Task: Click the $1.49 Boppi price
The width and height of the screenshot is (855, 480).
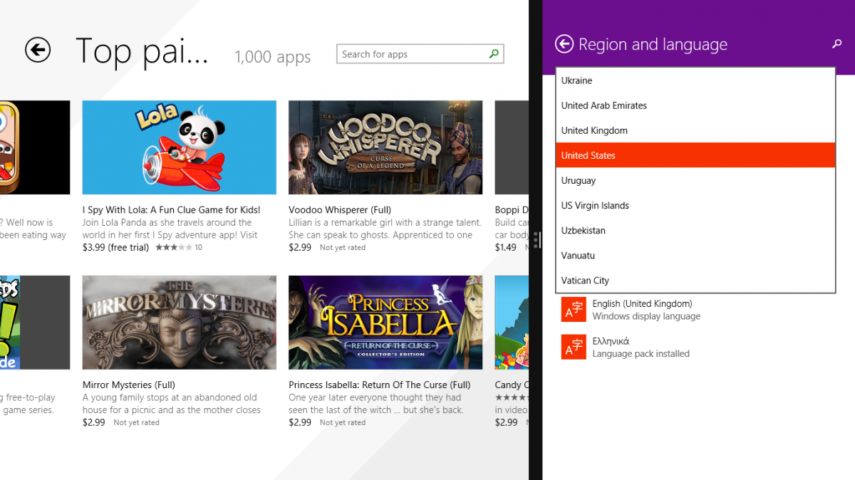Action: 506,247
